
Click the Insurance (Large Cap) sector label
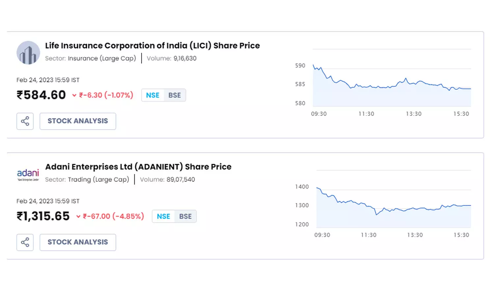point(102,59)
